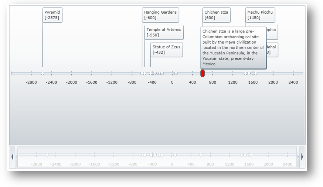Click the -2000 label on the main axis
Screen dimensions: 323x187
71,82
